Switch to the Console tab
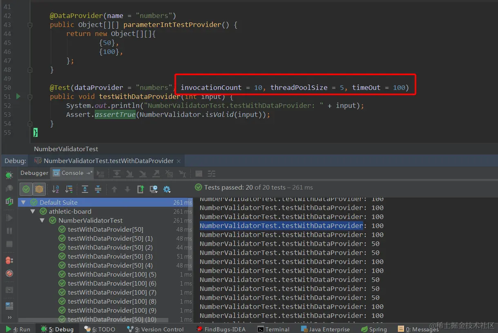The image size is (498, 333). (72, 173)
